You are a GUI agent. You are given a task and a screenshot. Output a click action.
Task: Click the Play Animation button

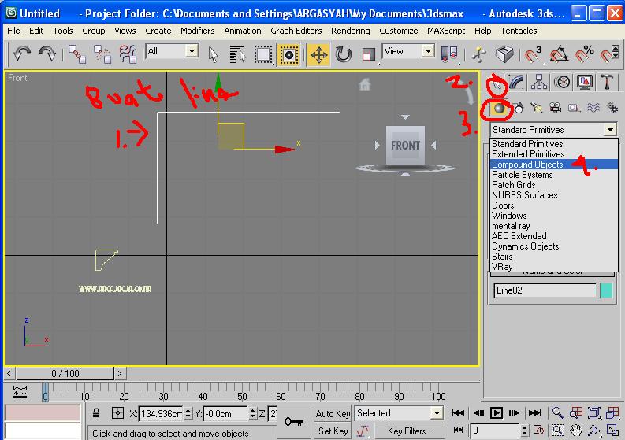pyautogui.click(x=496, y=413)
